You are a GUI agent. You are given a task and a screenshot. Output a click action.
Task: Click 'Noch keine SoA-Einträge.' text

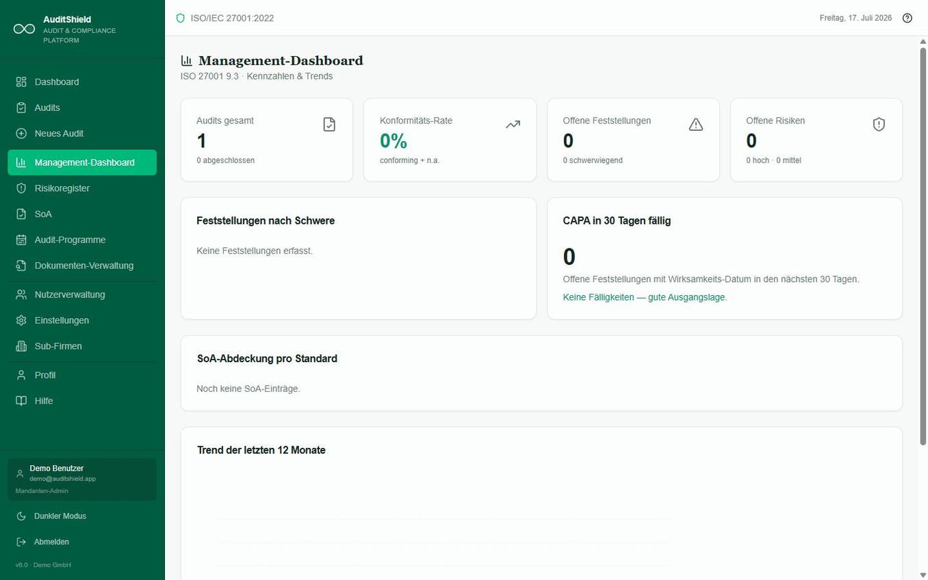248,388
